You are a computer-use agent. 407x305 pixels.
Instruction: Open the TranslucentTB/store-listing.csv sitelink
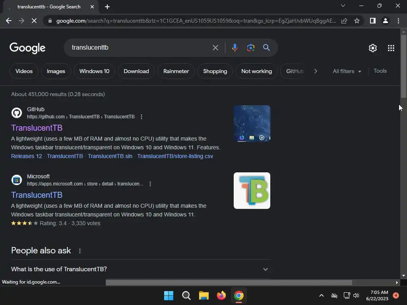pyautogui.click(x=175, y=156)
